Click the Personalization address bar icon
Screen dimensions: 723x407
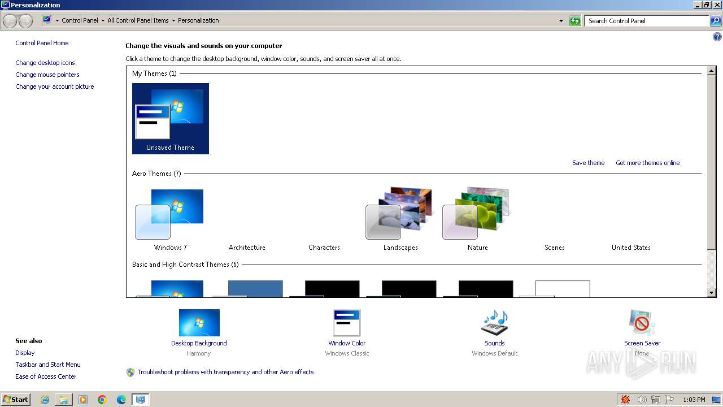coord(47,20)
